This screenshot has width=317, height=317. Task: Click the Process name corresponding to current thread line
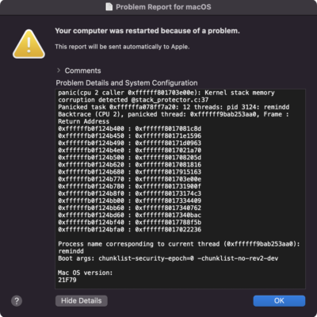[179, 244]
